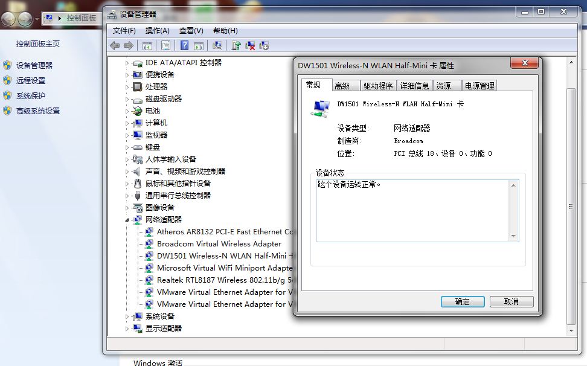This screenshot has width=587, height=366.
Task: Open the 操作(A) menu
Action: tap(157, 31)
